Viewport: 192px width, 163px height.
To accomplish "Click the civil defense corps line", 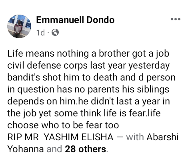I will [x=88, y=66].
